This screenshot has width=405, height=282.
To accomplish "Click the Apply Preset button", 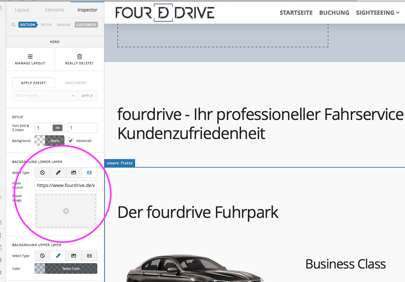I will (33, 83).
